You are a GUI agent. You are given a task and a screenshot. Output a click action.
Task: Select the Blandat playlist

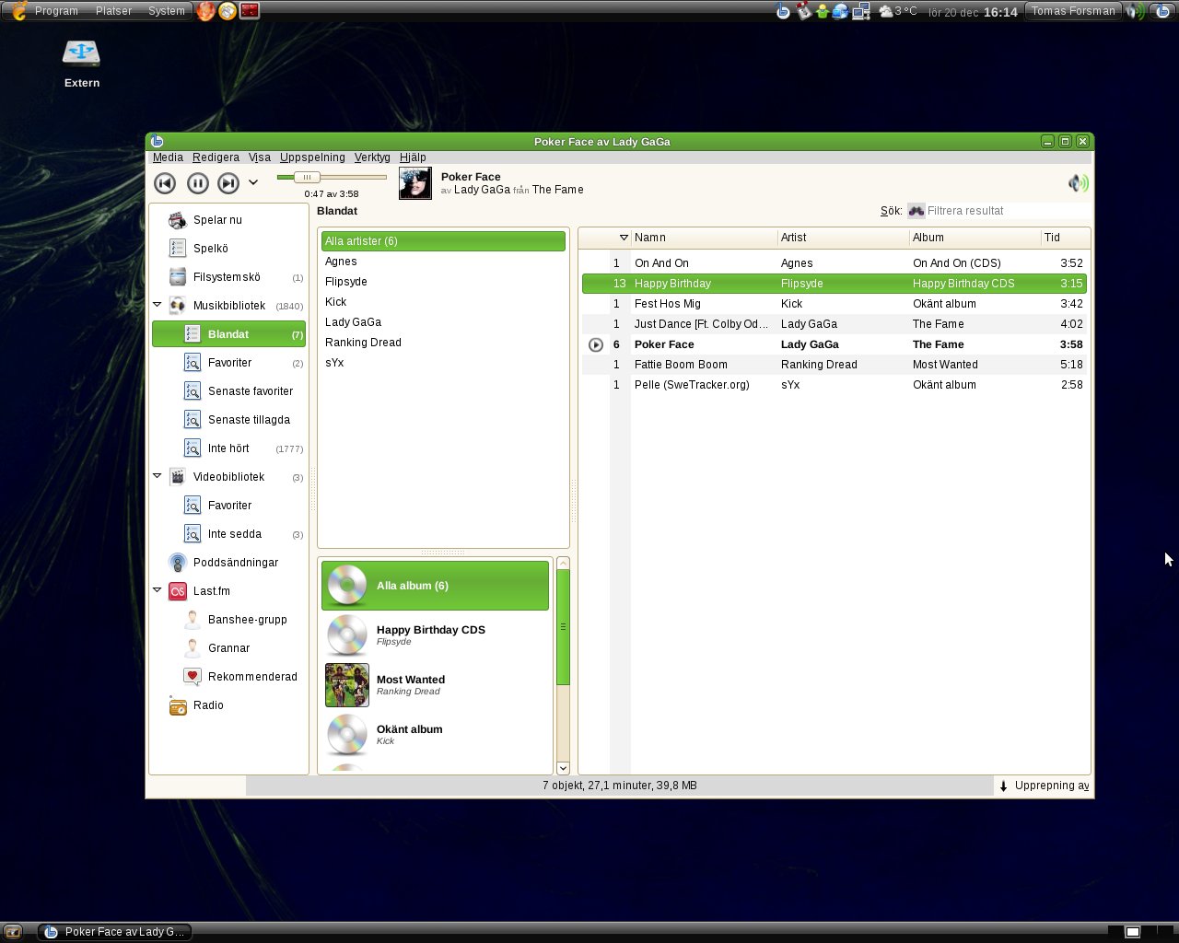click(228, 334)
